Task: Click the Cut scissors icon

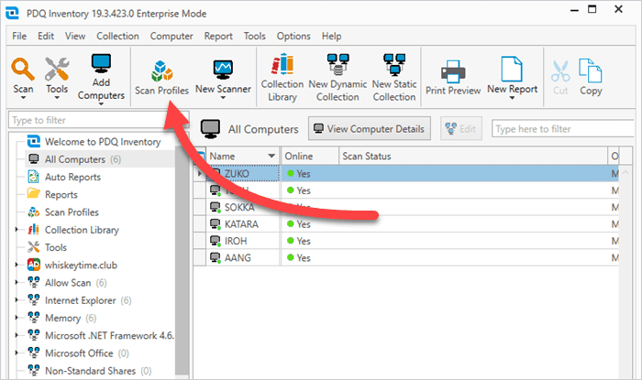Action: (x=560, y=72)
